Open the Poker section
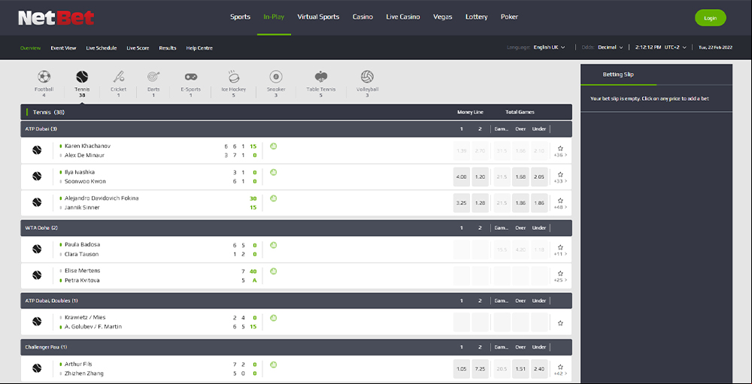 pyautogui.click(x=509, y=17)
